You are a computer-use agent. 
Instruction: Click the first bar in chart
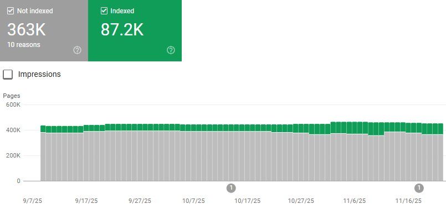[x=43, y=153]
